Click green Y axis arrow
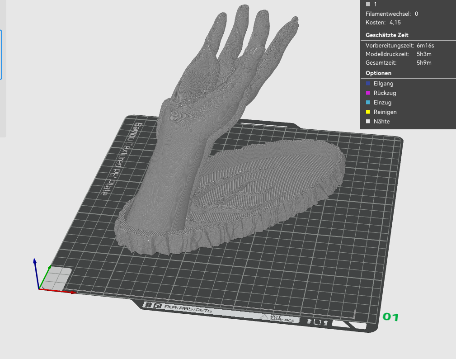Image resolution: width=456 pixels, height=359 pixels. [x=49, y=267]
